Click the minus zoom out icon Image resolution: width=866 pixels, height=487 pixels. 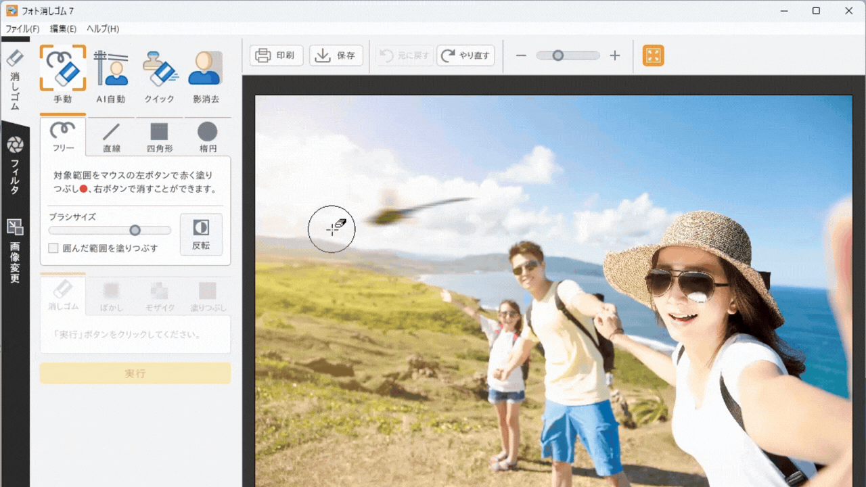click(x=521, y=55)
